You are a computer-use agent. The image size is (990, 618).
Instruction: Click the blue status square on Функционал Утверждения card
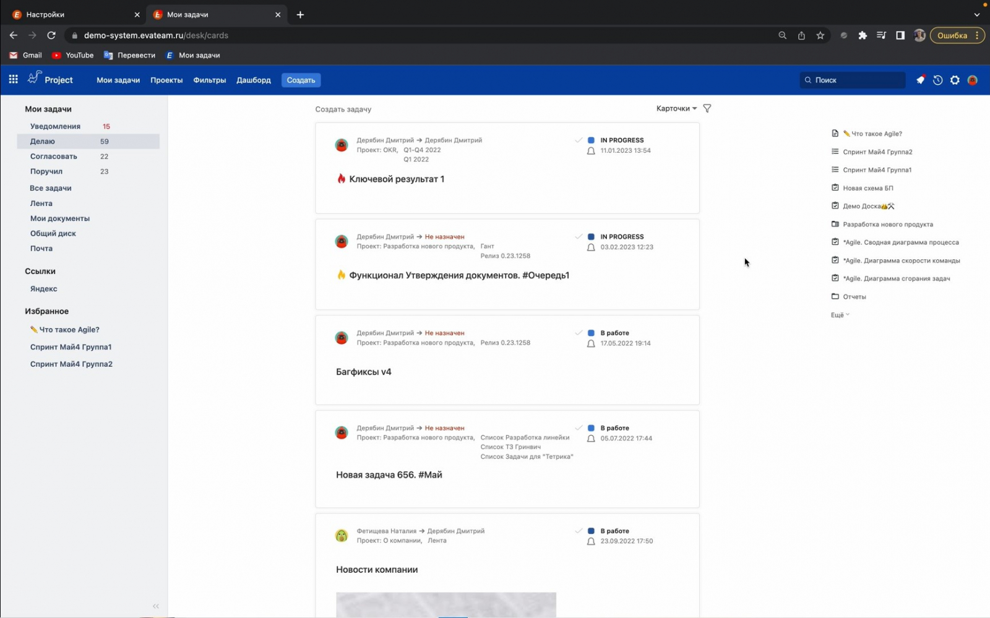point(591,237)
